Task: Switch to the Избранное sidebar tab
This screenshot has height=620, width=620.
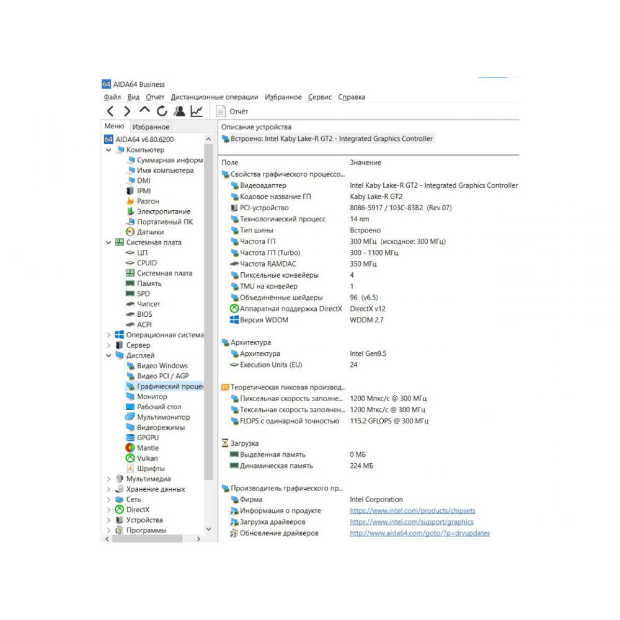Action: pyautogui.click(x=151, y=126)
